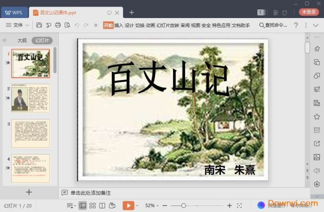The image size is (324, 212).
Task: Toggle the notes pane icon in status bar
Action: (x=71, y=206)
